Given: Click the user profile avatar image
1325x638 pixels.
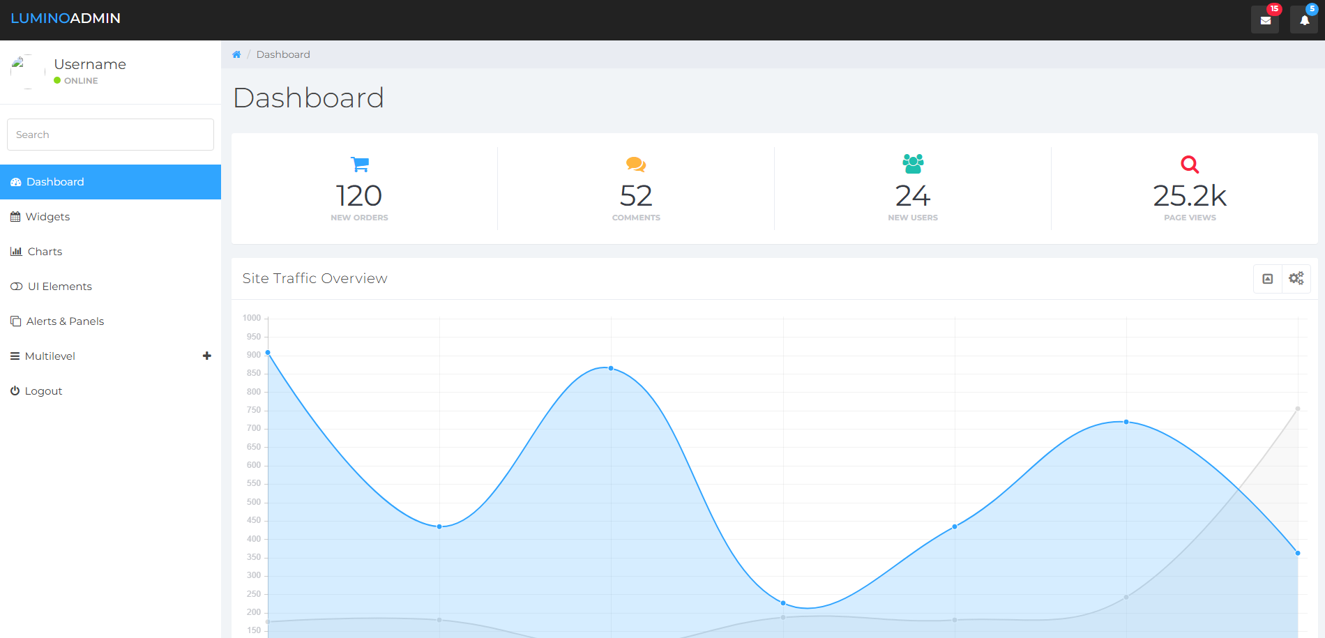Looking at the screenshot, I should point(28,72).
